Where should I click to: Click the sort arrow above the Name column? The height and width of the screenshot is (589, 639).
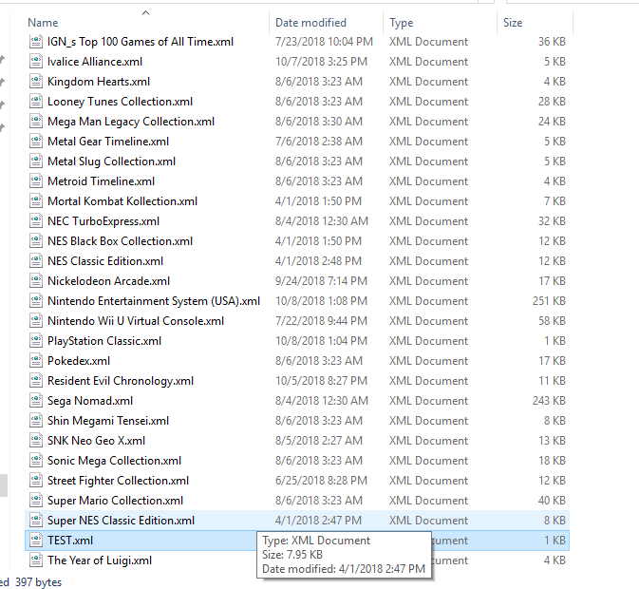pos(145,13)
